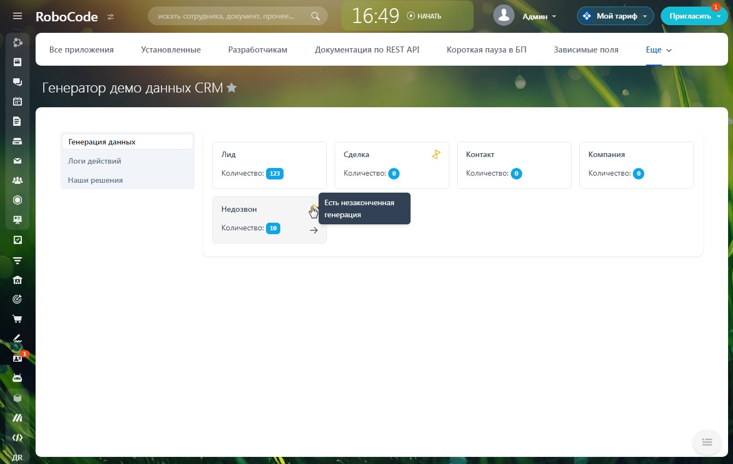The image size is (733, 464).
Task: Click the sliders settings icon beside RoboCode
Action: pyautogui.click(x=111, y=16)
